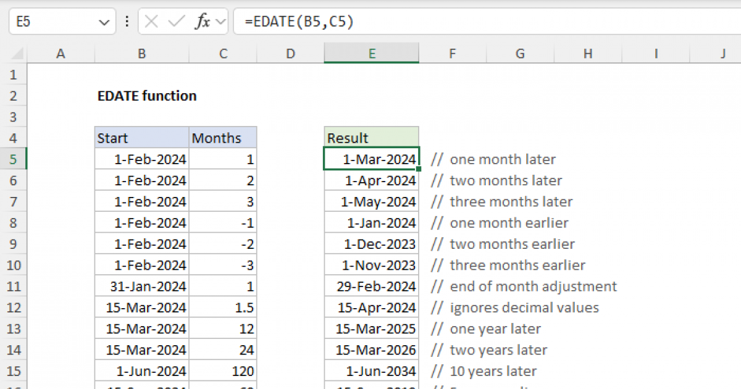The width and height of the screenshot is (741, 389).
Task: Select the Months header cell C4
Action: tap(223, 138)
